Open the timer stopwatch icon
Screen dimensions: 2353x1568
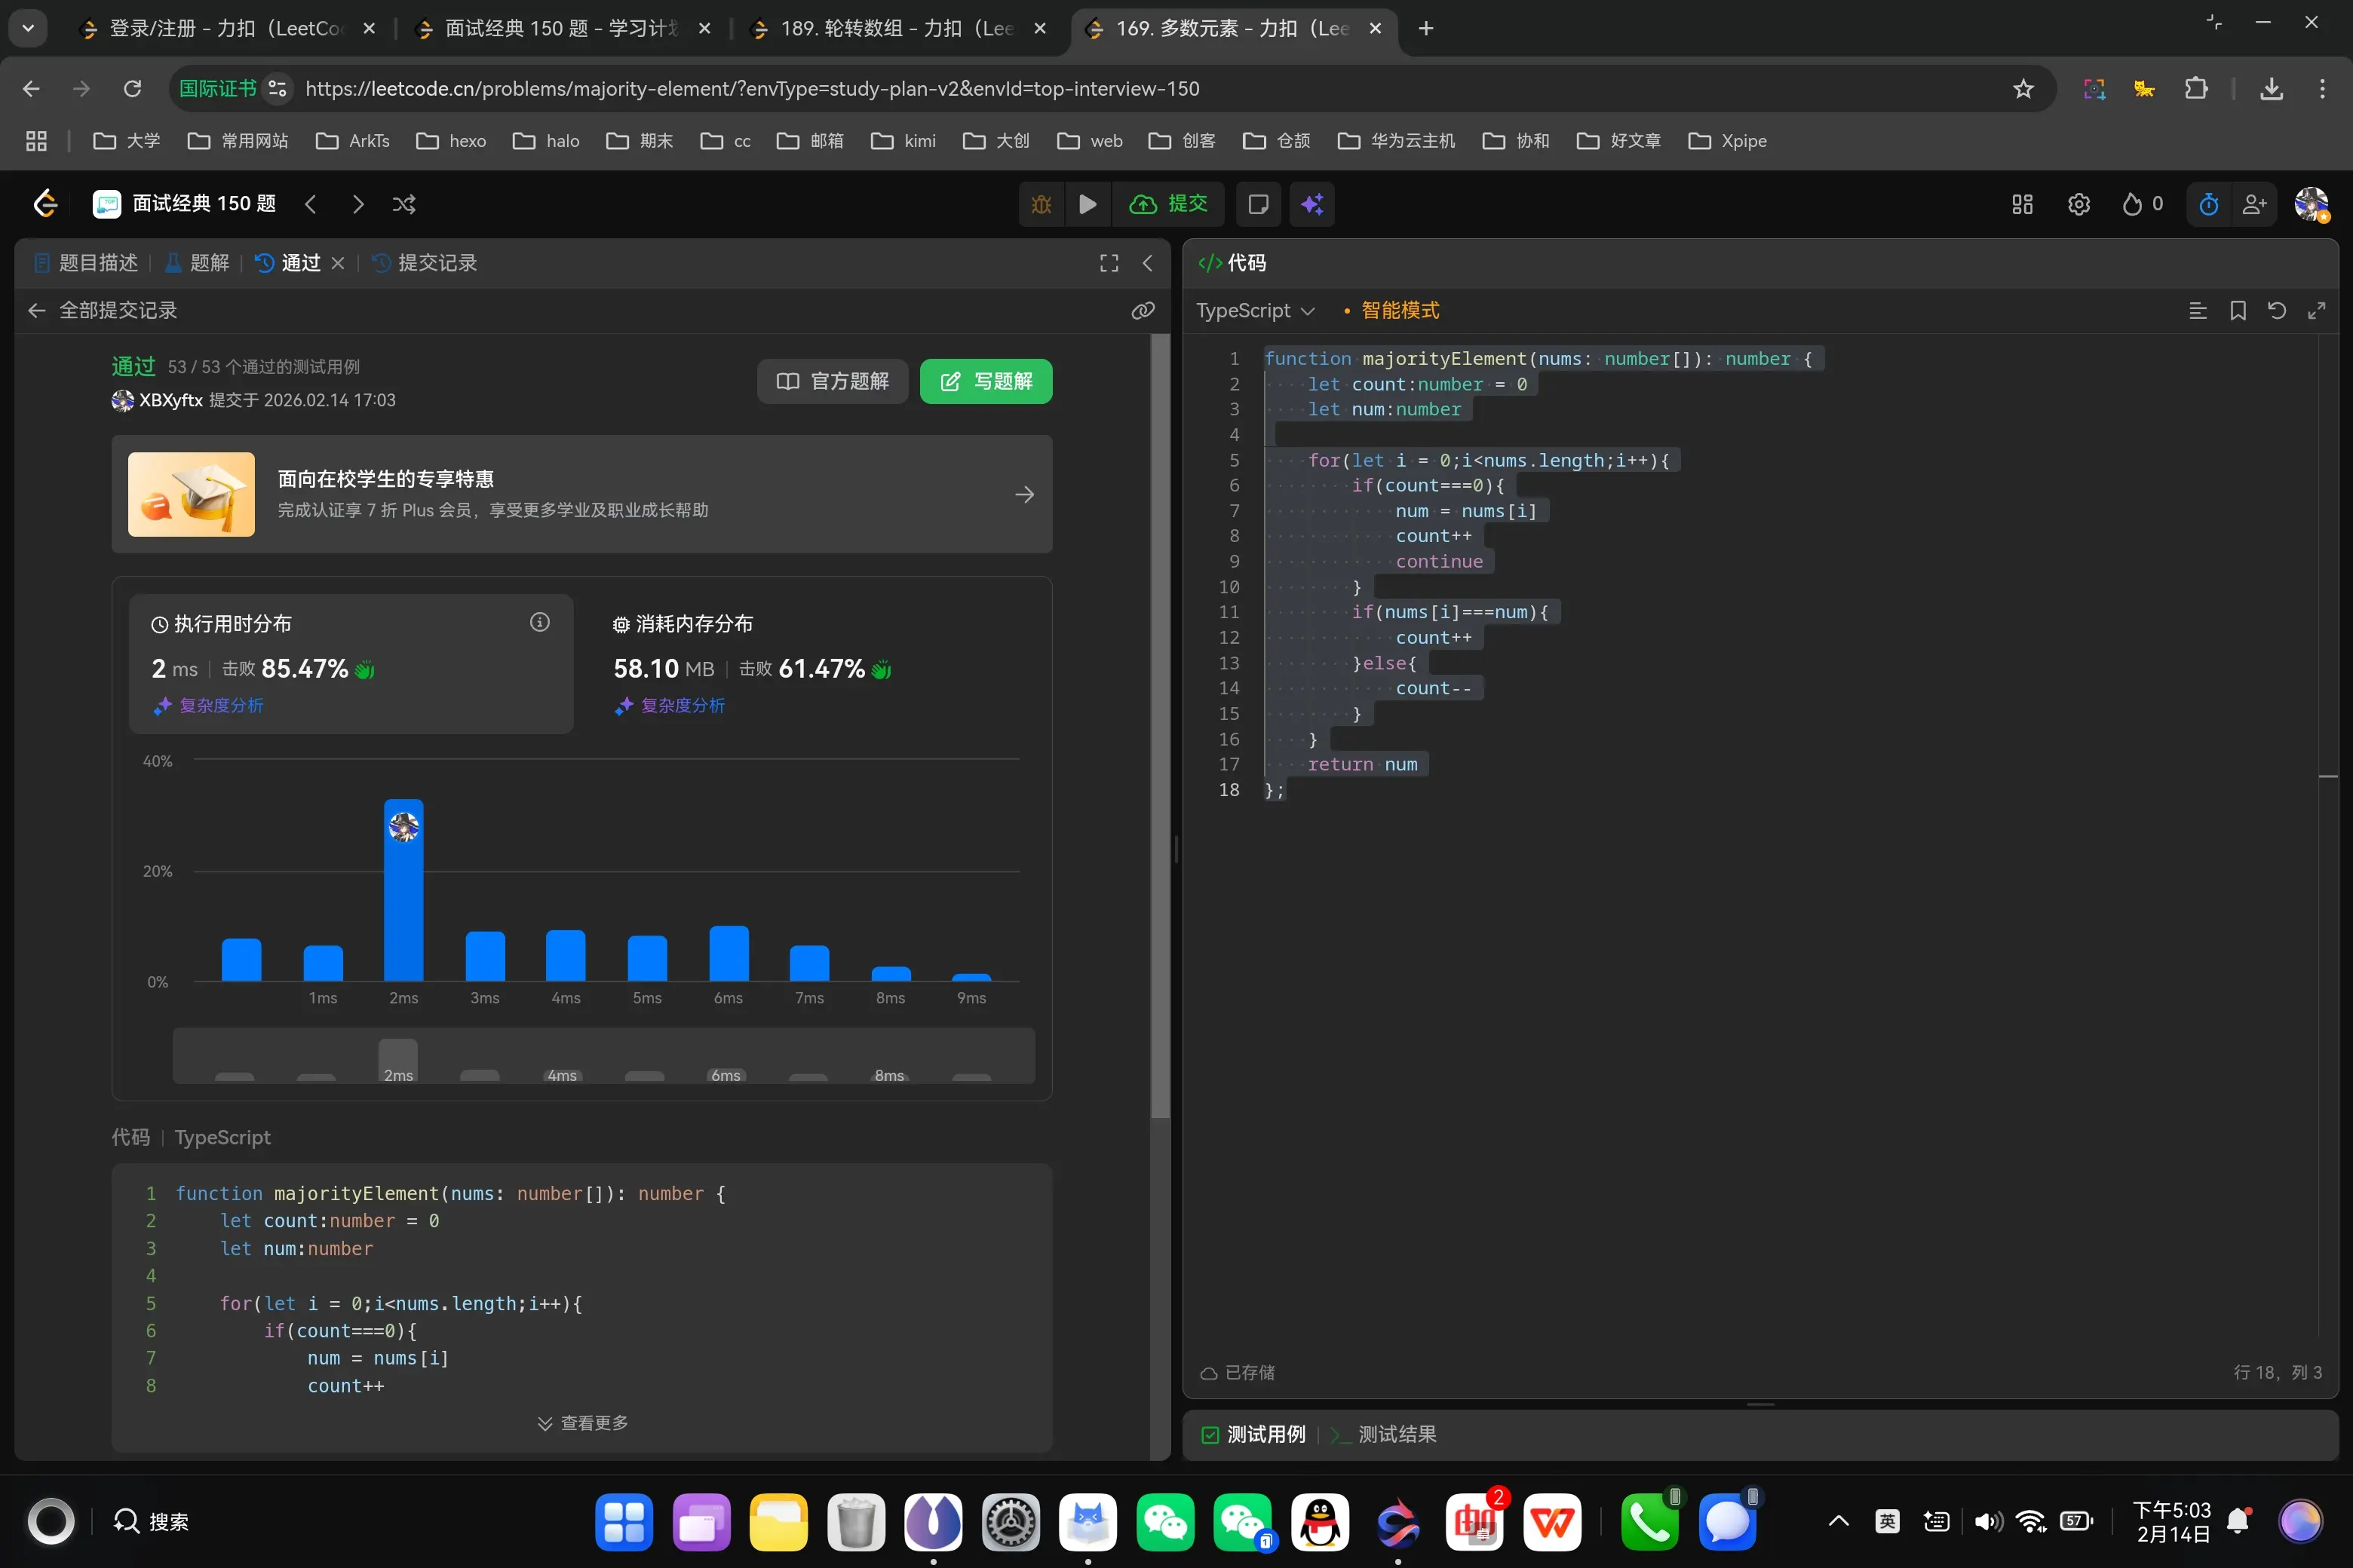pos(2209,204)
